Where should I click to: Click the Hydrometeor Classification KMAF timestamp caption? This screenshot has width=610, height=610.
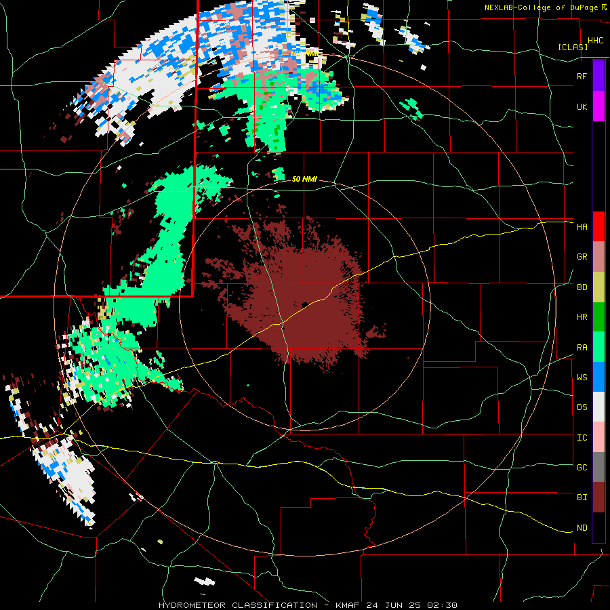[x=308, y=605]
